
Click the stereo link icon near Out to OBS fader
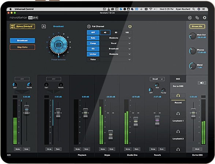202,83
